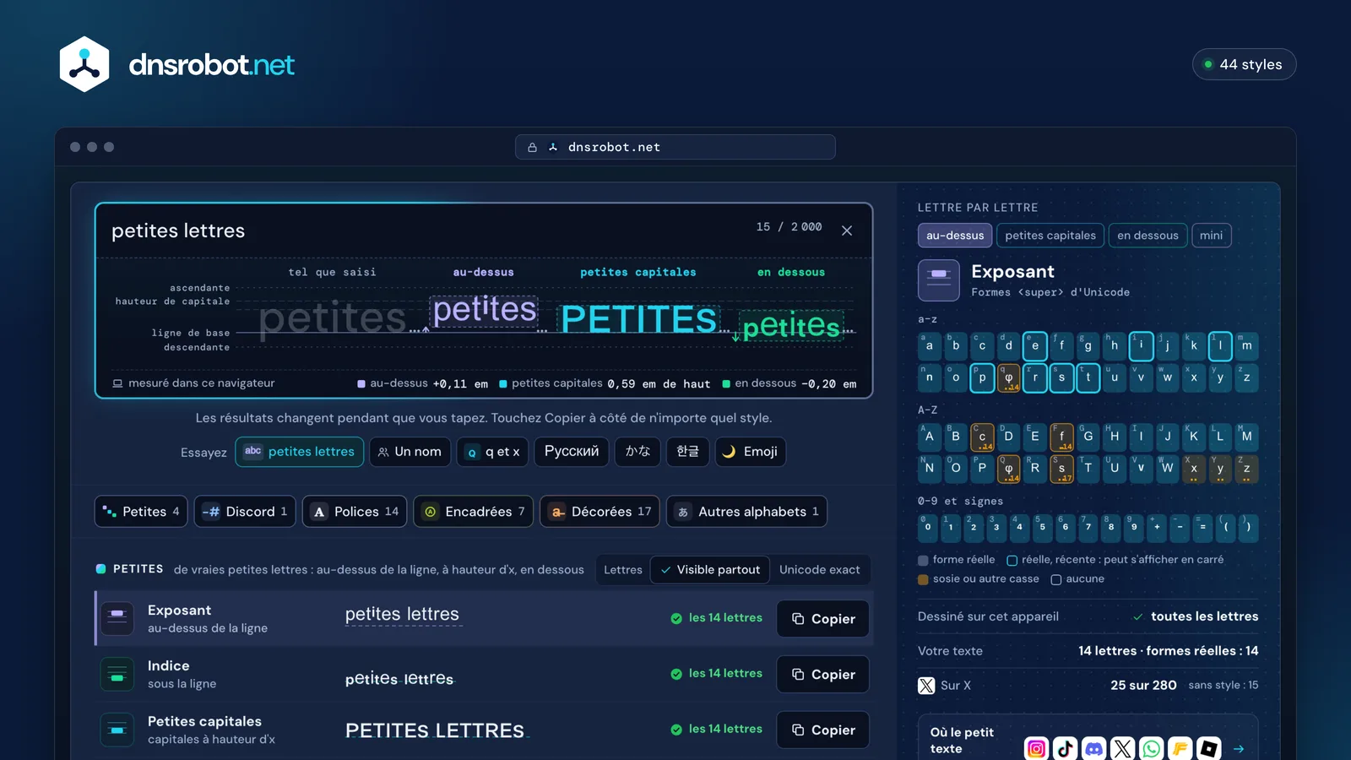Click the padlock icon in address bar
Screen dimensions: 1351x760
click(x=532, y=147)
